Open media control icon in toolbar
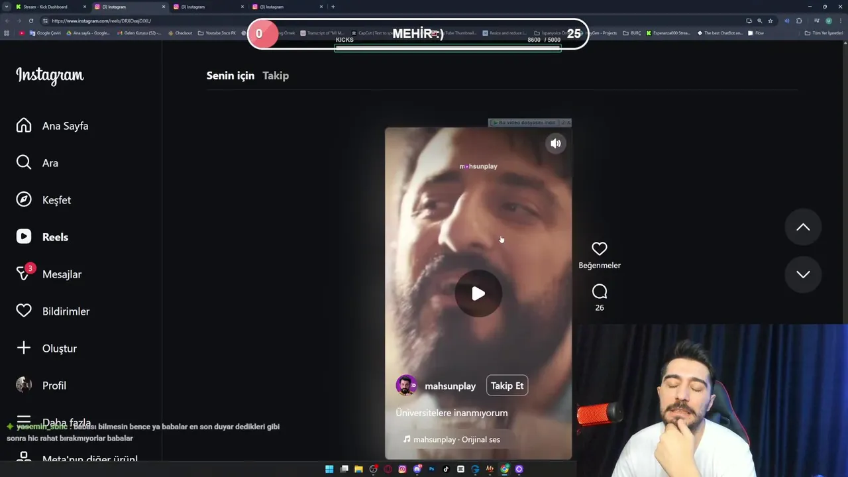The width and height of the screenshot is (848, 477). (816, 21)
